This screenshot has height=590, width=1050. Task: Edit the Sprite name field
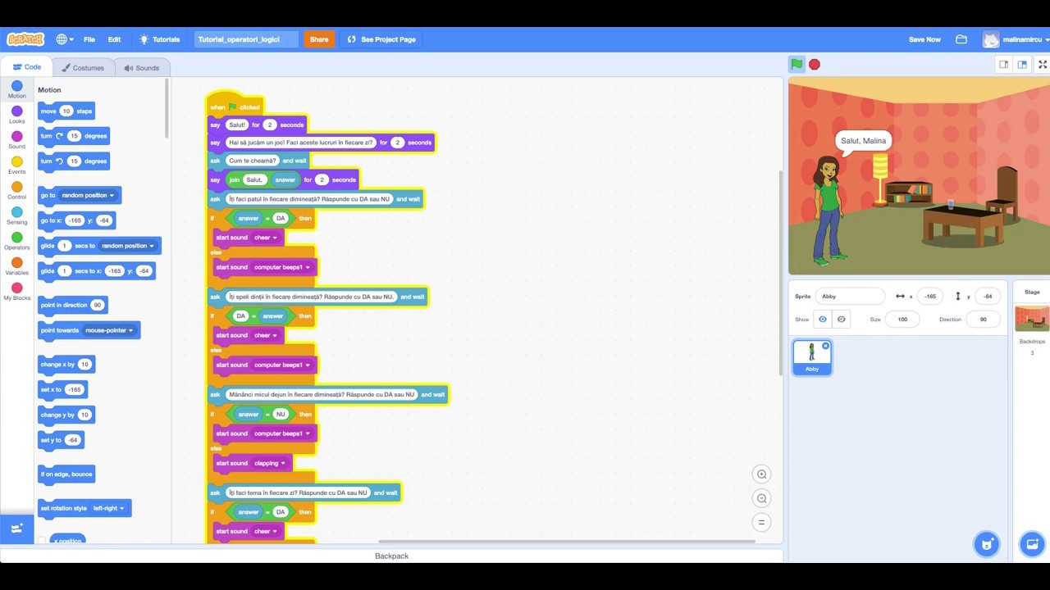point(850,297)
